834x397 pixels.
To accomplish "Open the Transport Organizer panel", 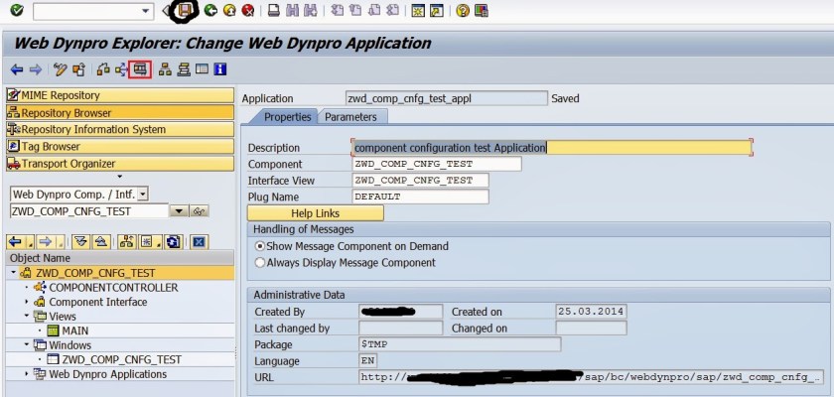I will pos(69,164).
